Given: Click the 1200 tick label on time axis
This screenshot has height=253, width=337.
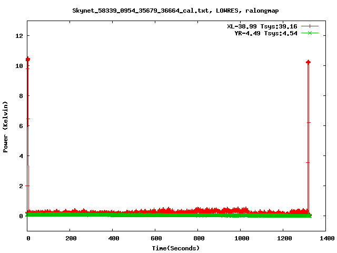Looking at the screenshot, I should [x=283, y=238].
